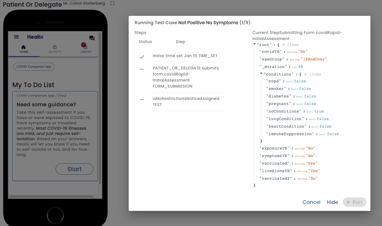The height and width of the screenshot is (226, 382).
Task: Select the Initial time set Jan 15 step
Action: point(185,56)
